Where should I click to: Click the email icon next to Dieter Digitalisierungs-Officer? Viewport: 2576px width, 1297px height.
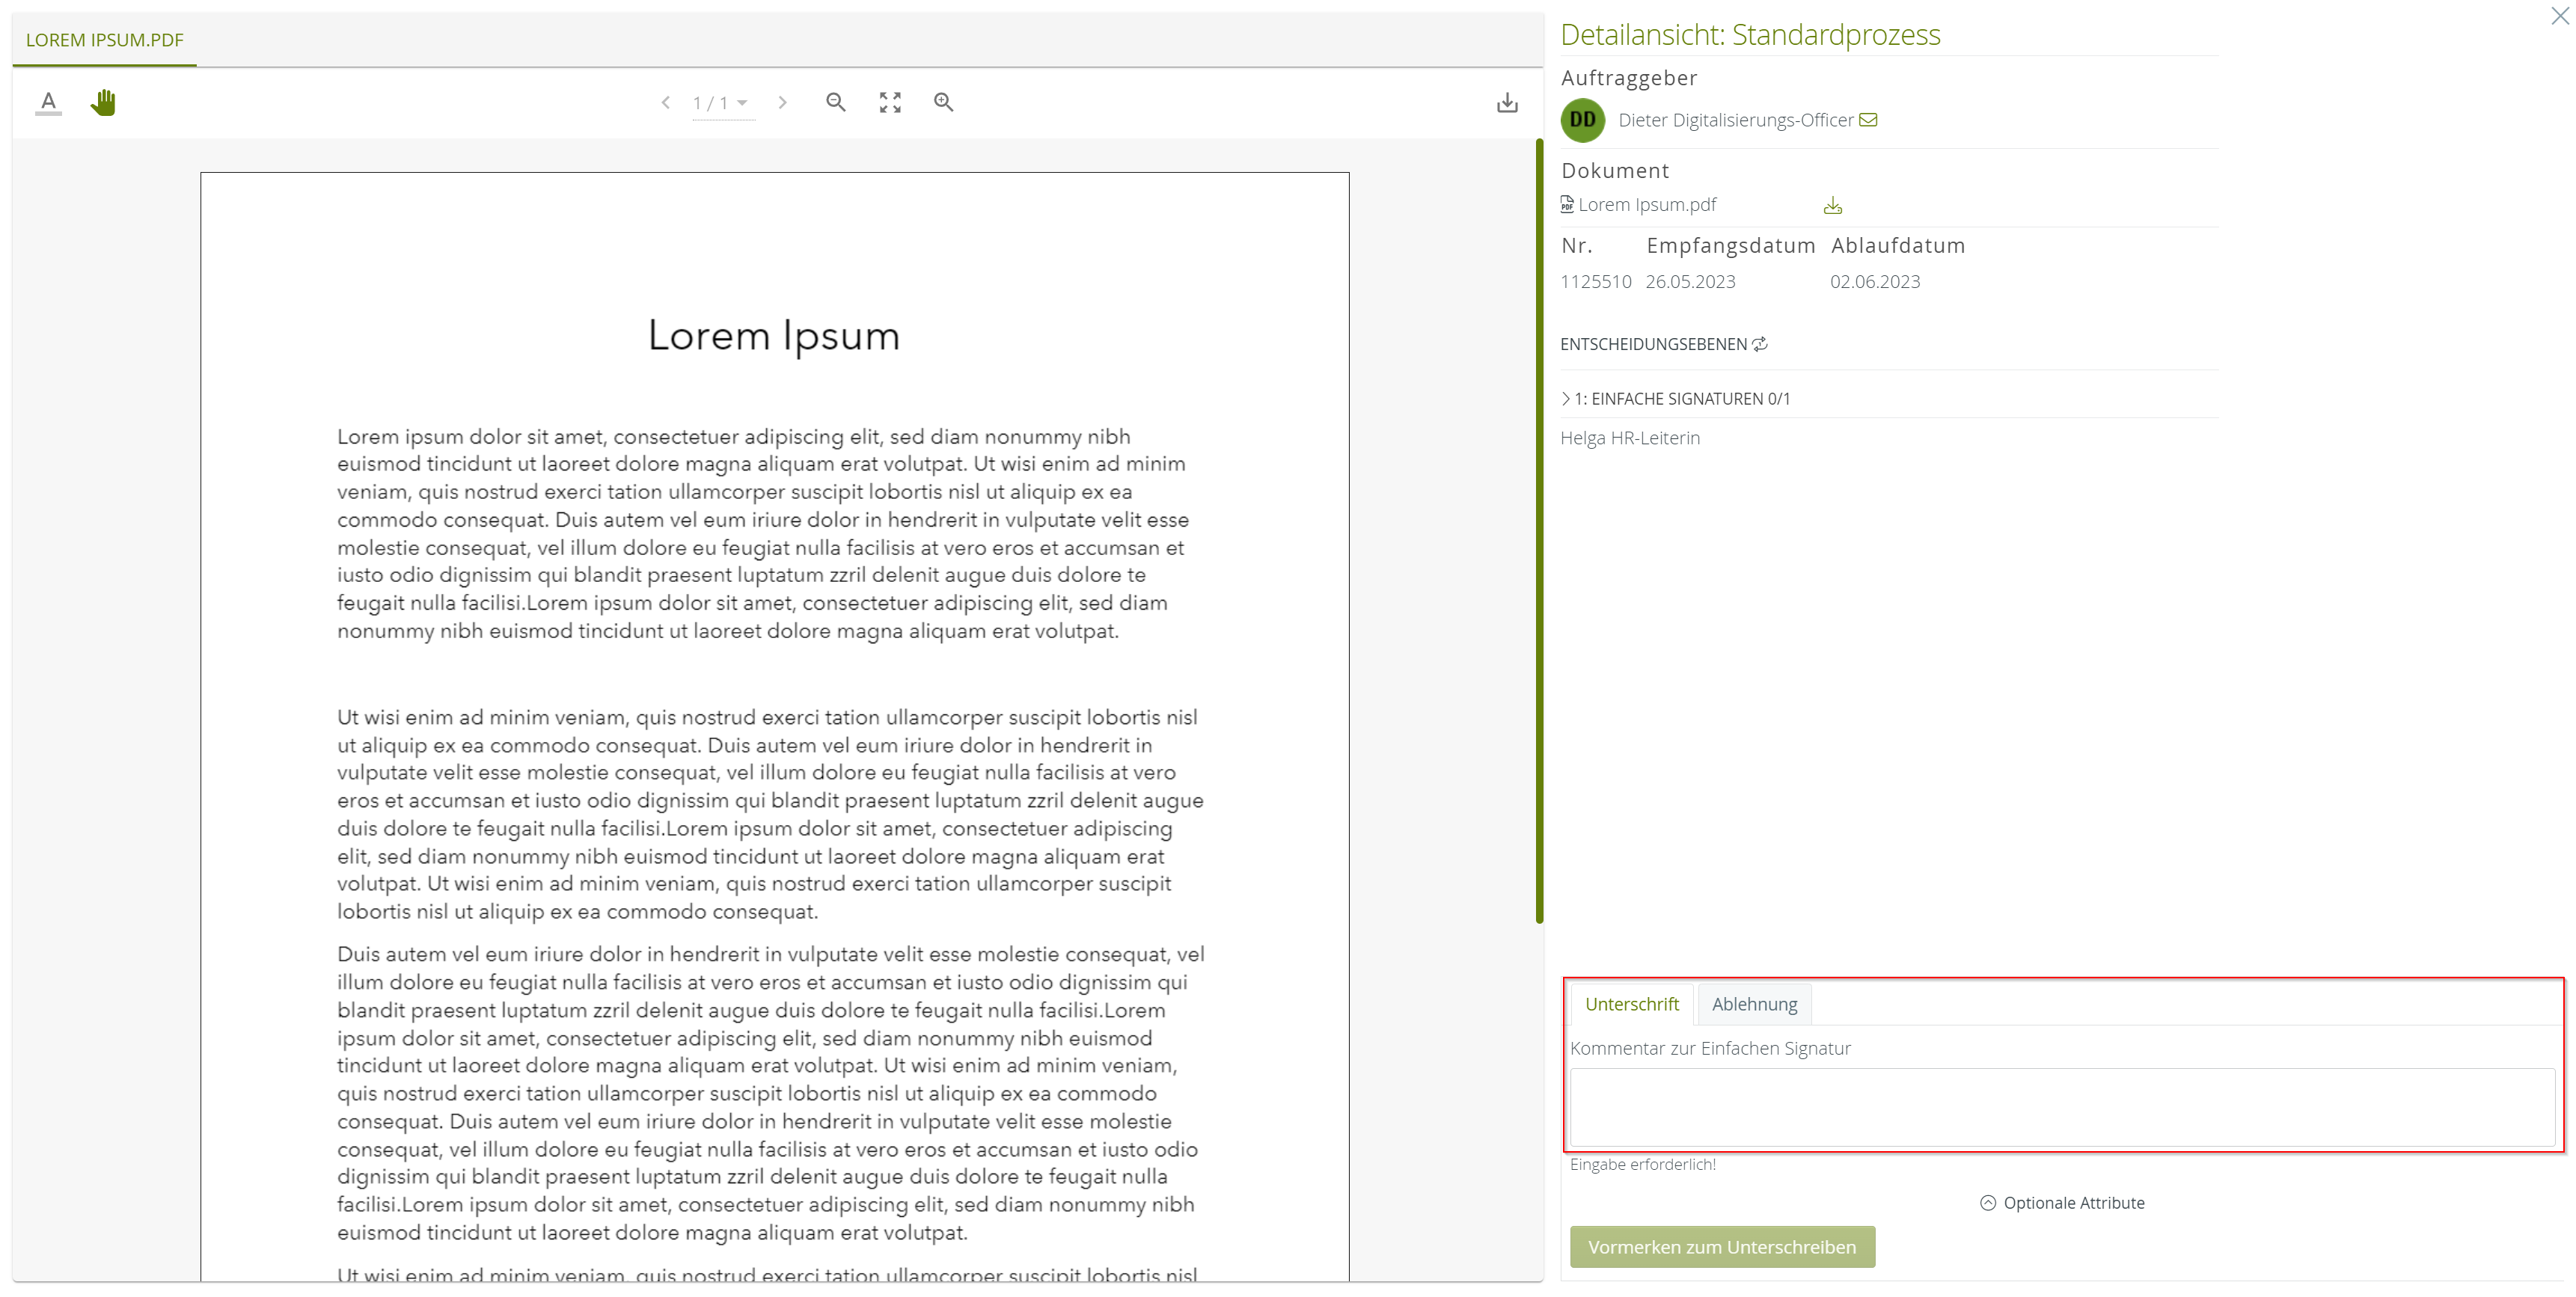click(x=1870, y=119)
